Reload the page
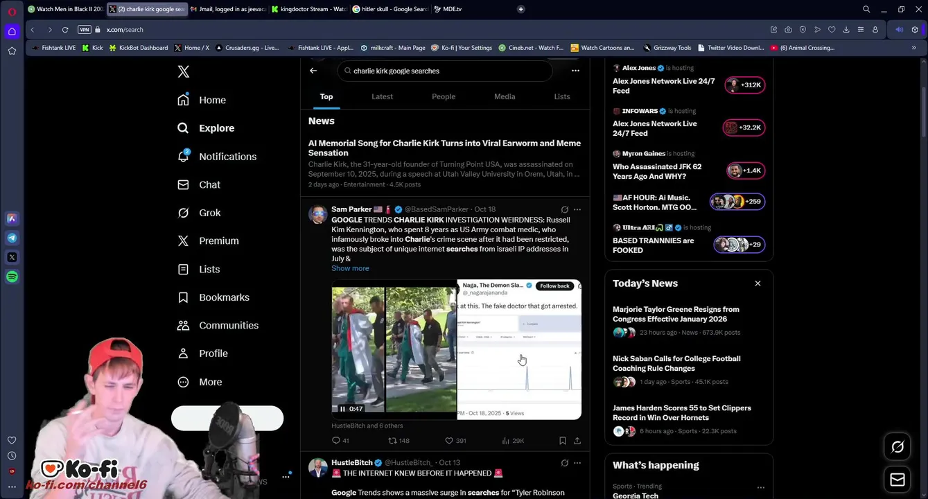 (x=65, y=30)
